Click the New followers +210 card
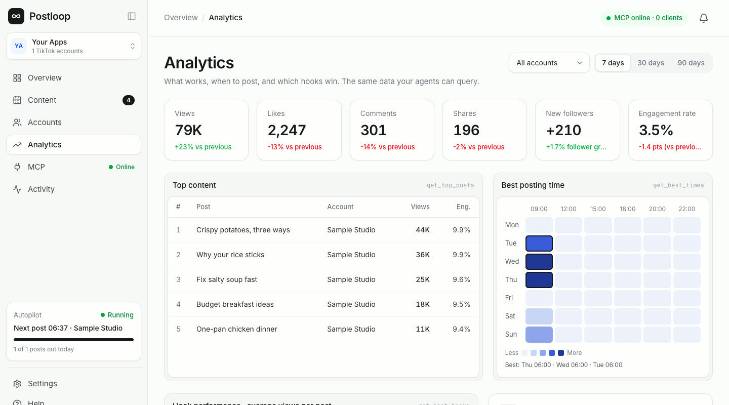Screen dimensions: 729x405 click(578, 130)
